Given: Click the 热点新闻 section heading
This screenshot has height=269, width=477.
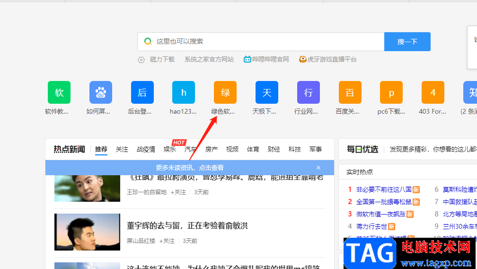Looking at the screenshot, I should click(70, 149).
